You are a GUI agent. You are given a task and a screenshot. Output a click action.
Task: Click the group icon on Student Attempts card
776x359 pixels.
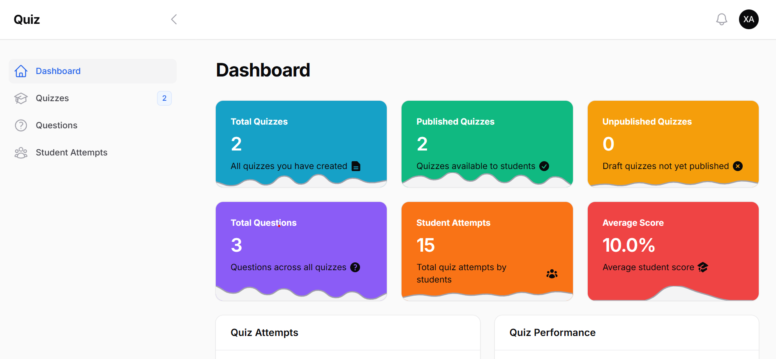tap(551, 273)
